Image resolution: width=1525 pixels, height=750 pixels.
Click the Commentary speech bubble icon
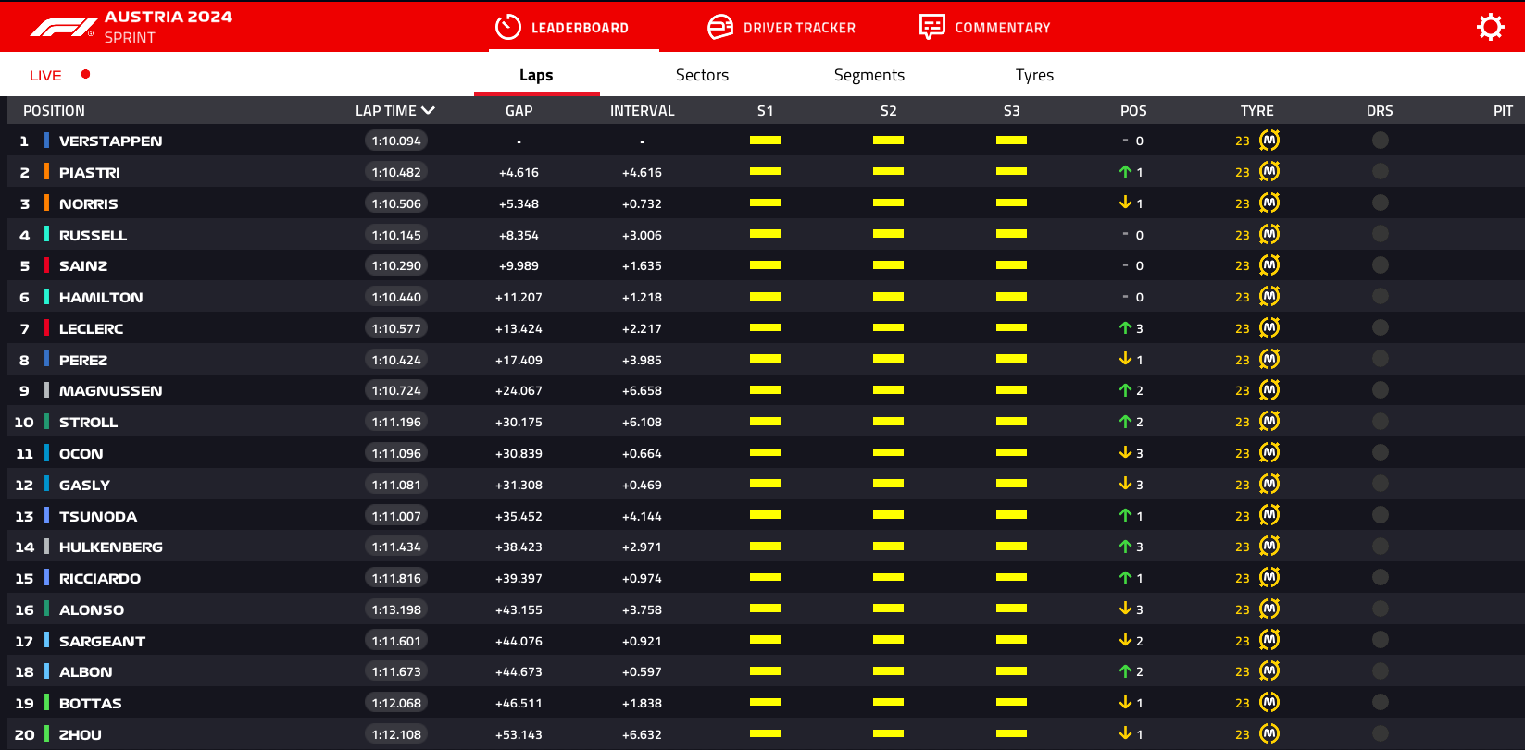pos(931,27)
